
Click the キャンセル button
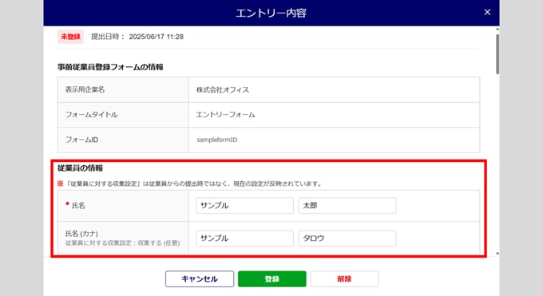[x=200, y=278]
